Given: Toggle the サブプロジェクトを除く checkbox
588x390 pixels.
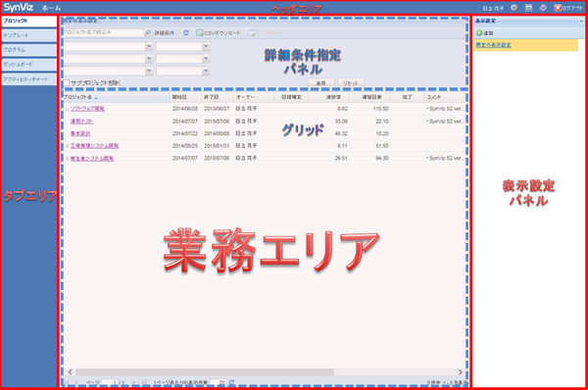Looking at the screenshot, I should tap(67, 83).
